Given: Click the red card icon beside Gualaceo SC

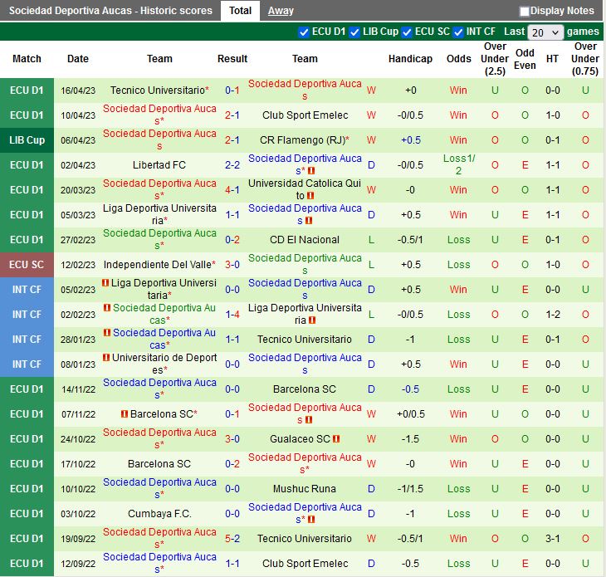Looking at the screenshot, I should click(x=336, y=439).
